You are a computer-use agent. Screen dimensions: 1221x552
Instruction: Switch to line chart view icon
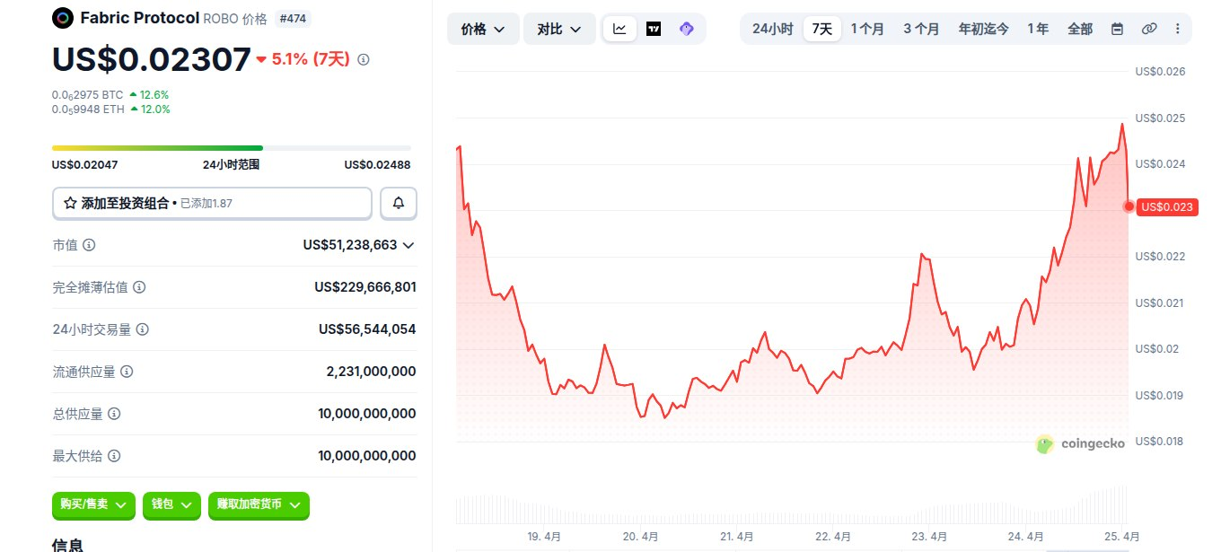[619, 29]
